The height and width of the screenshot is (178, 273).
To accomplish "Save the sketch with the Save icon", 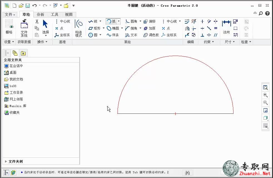I will tap(28, 6).
